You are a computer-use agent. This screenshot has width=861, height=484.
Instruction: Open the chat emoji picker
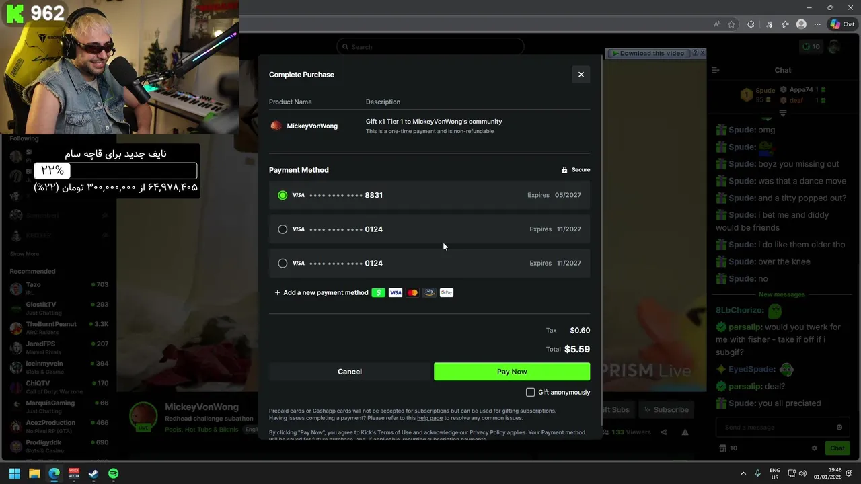[x=839, y=427]
